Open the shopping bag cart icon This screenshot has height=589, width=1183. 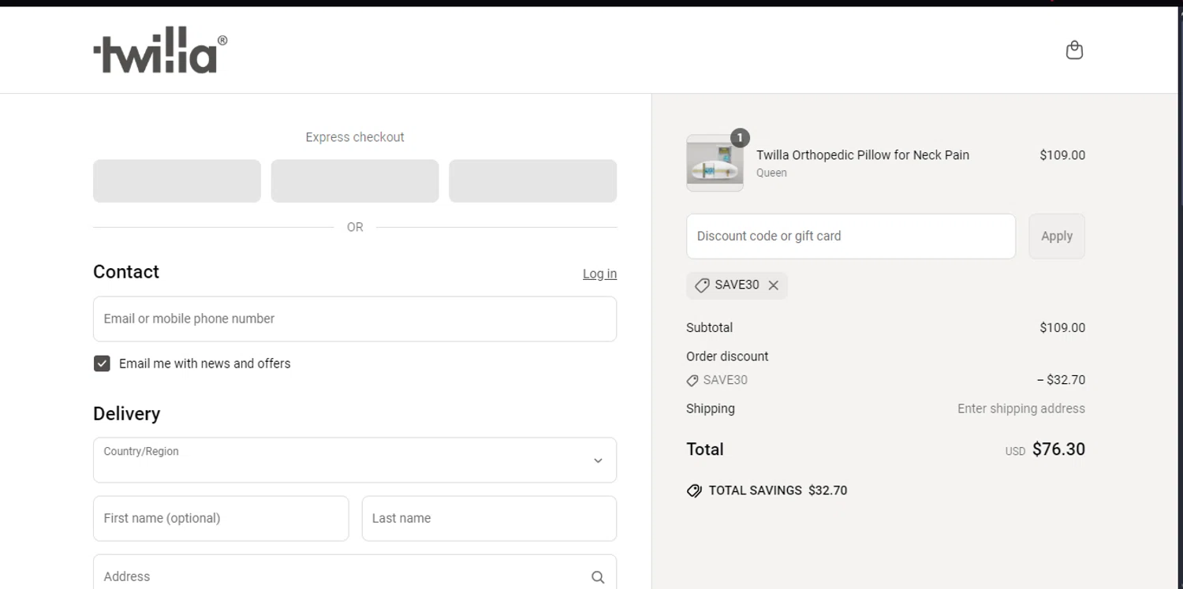tap(1074, 50)
